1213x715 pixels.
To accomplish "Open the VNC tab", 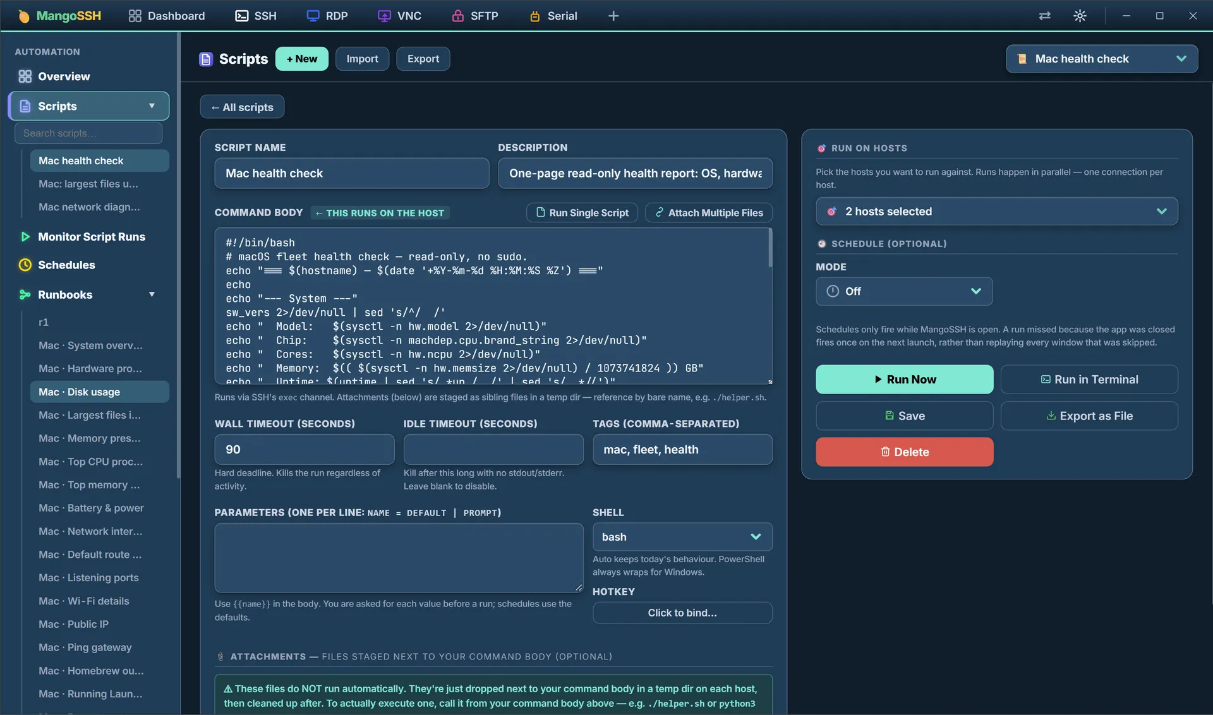I will click(x=399, y=16).
